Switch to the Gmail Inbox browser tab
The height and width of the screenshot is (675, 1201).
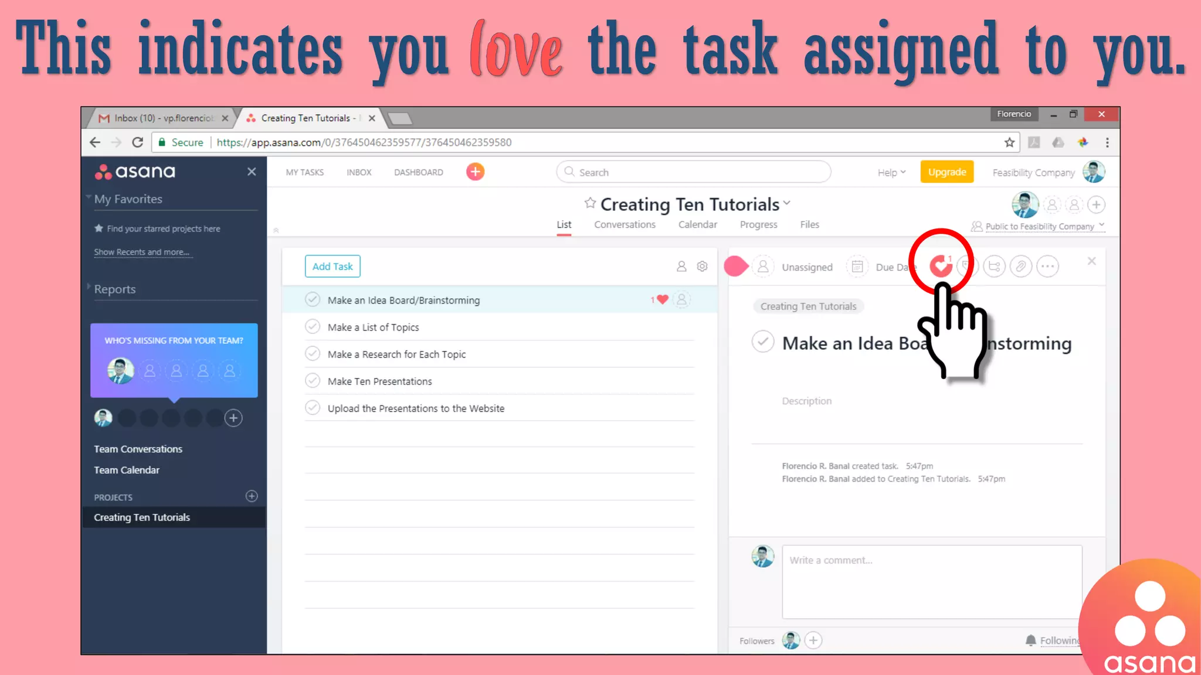[x=163, y=118]
